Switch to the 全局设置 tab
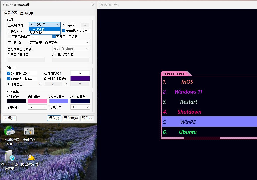257x180 pixels. pos(11,13)
